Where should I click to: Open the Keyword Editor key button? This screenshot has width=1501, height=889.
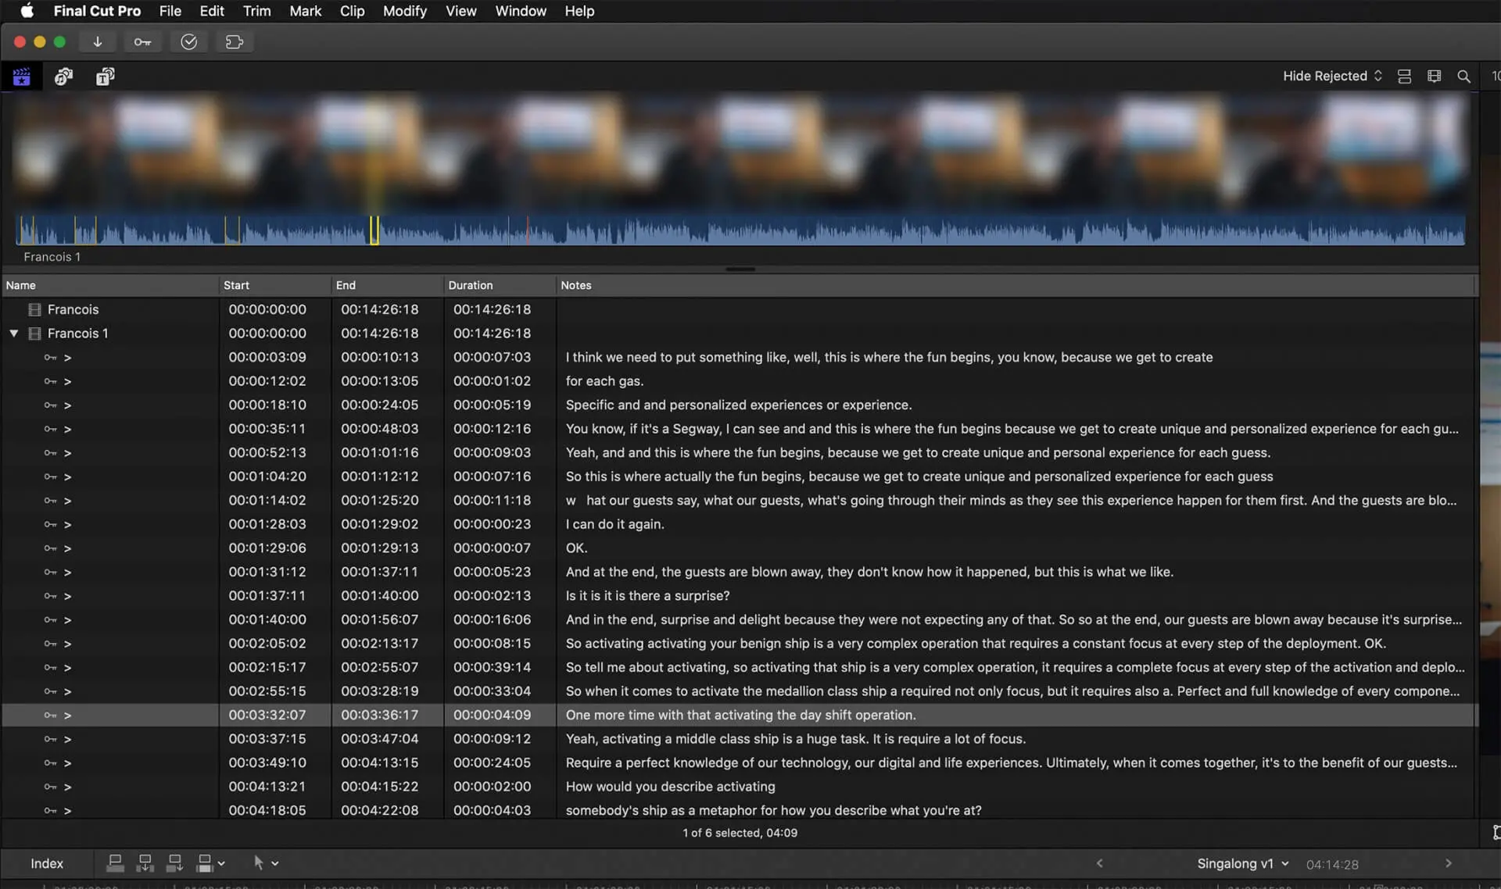point(142,42)
